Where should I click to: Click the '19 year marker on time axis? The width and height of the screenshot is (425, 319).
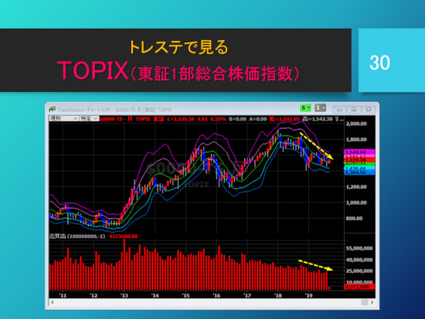coord(309,295)
